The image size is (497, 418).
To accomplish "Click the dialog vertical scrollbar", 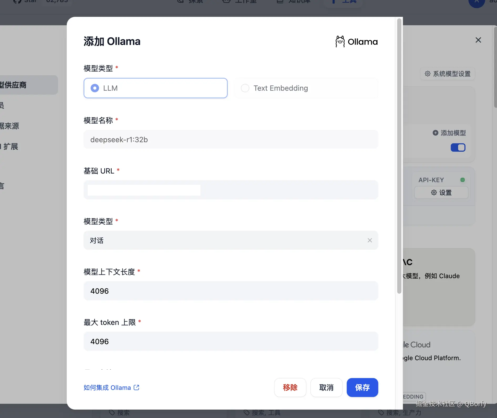I will click(x=399, y=156).
